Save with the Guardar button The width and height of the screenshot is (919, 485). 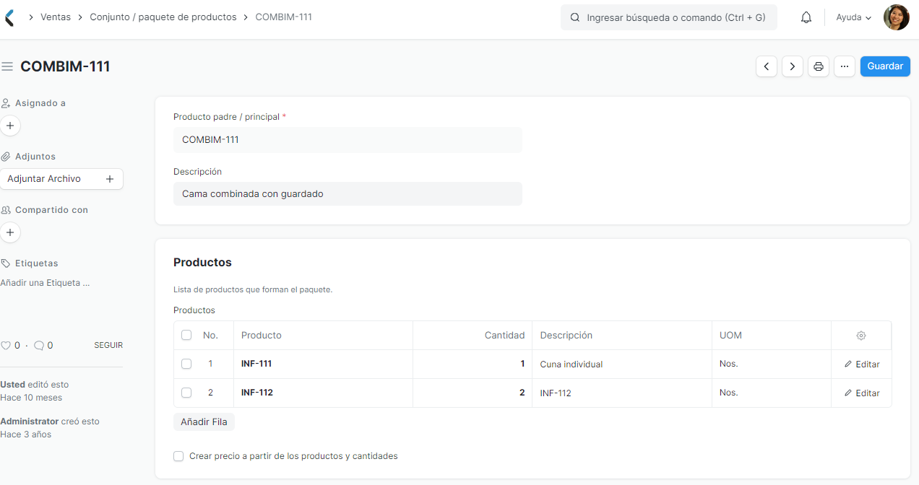tap(885, 66)
